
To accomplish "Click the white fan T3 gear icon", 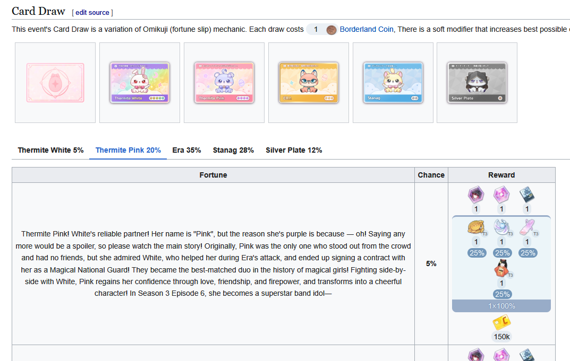I will click(x=501, y=227).
